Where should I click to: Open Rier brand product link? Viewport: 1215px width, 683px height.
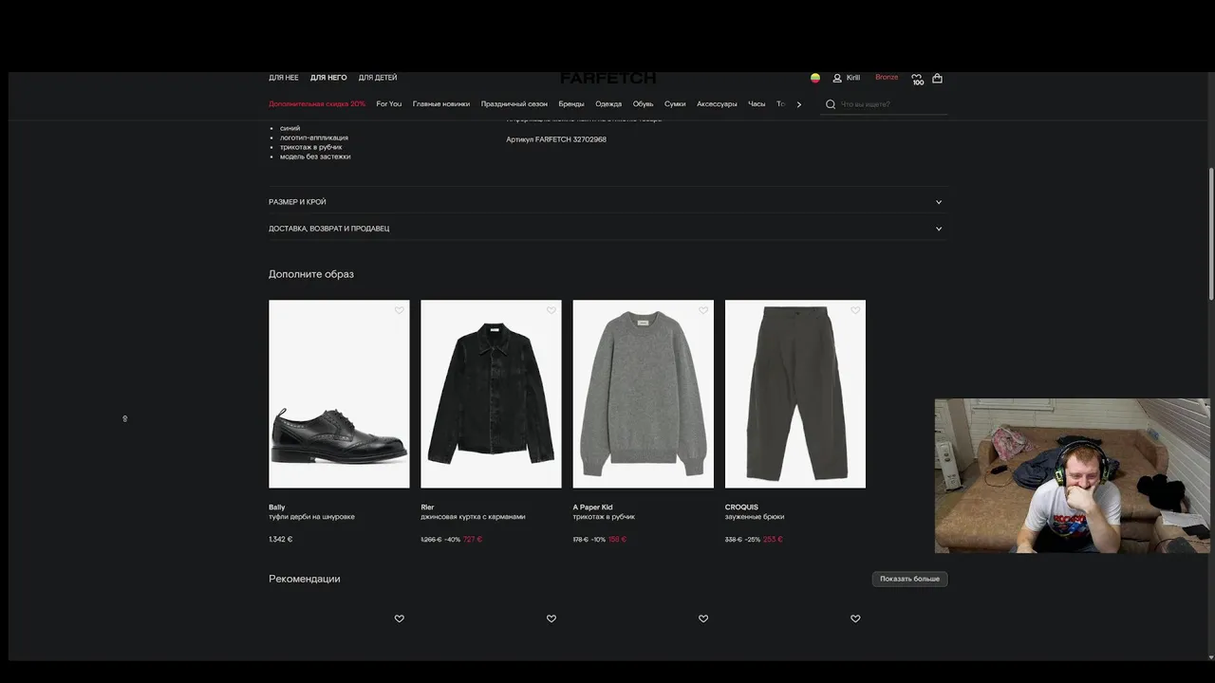pos(427,508)
